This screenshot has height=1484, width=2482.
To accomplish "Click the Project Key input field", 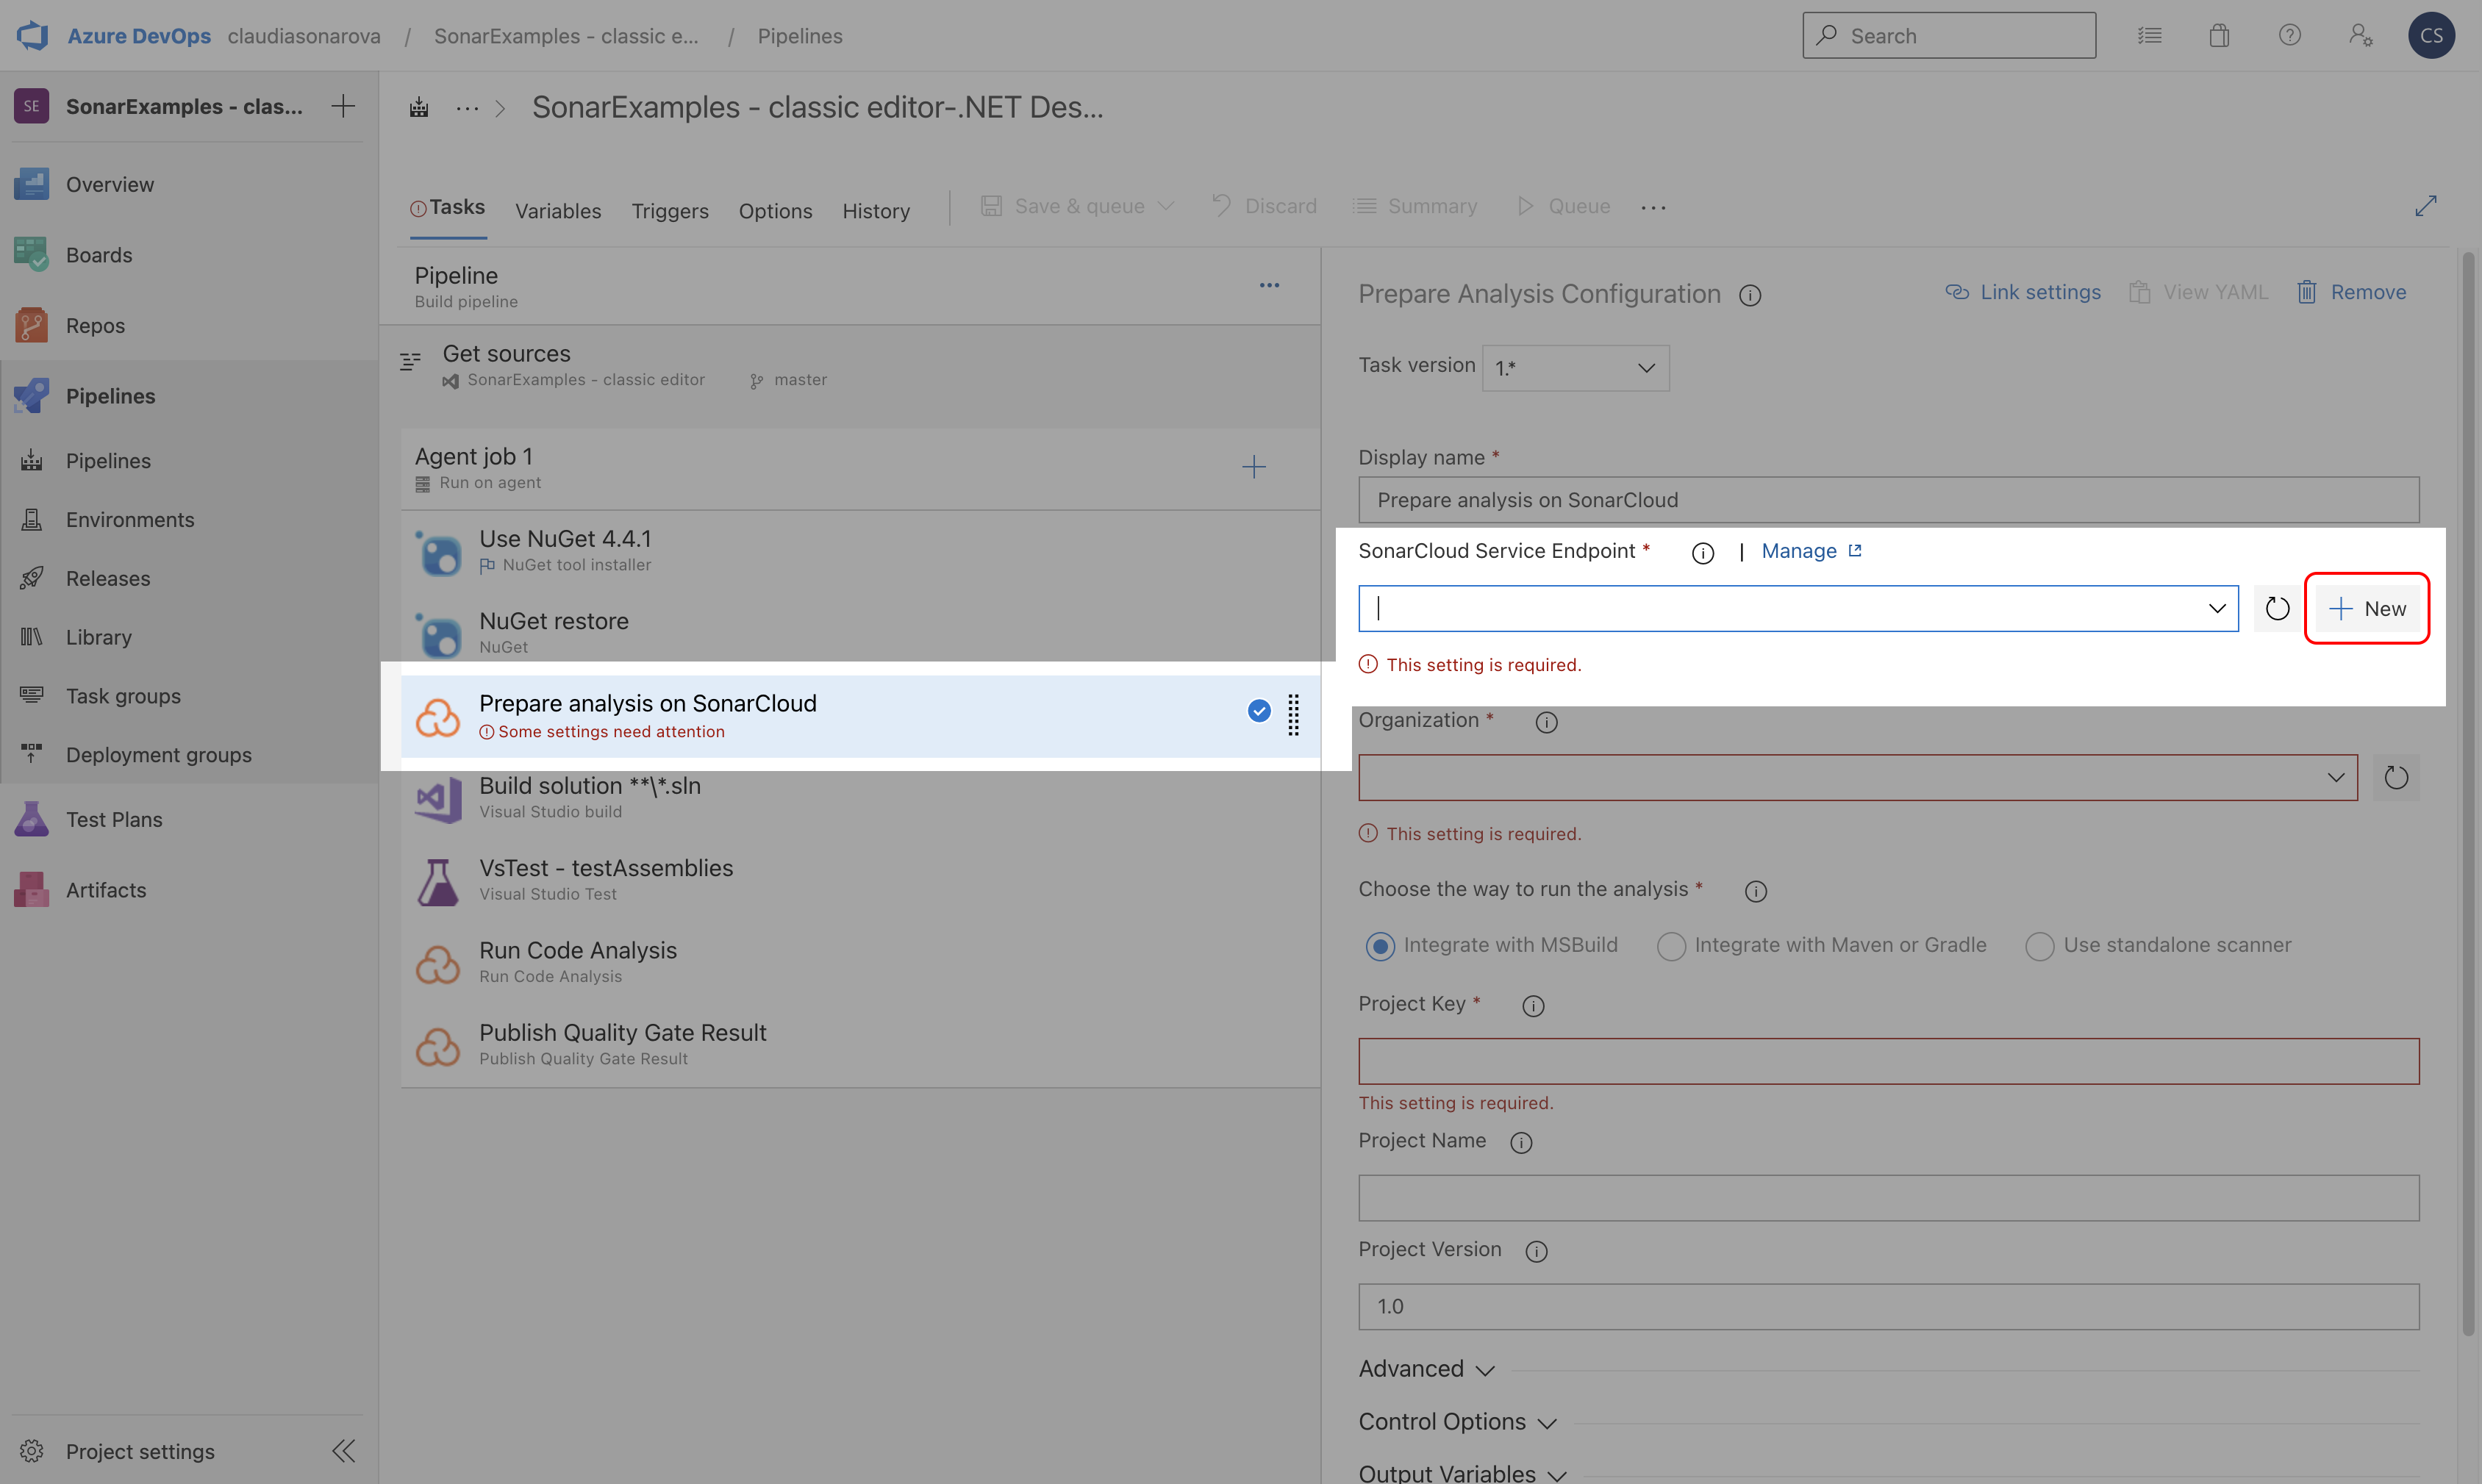I will pos(1888,1061).
